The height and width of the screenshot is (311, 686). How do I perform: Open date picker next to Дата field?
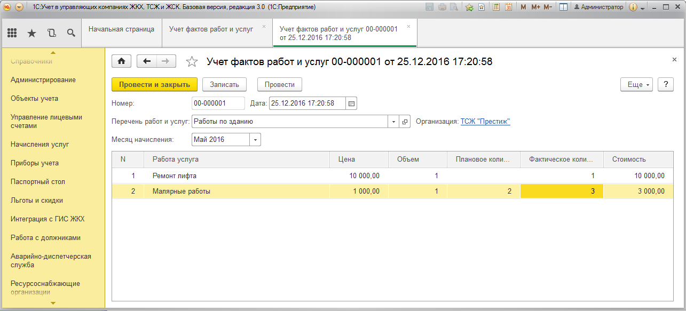351,103
